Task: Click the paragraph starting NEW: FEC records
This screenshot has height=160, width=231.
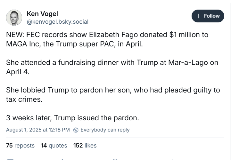Action: click(107, 39)
